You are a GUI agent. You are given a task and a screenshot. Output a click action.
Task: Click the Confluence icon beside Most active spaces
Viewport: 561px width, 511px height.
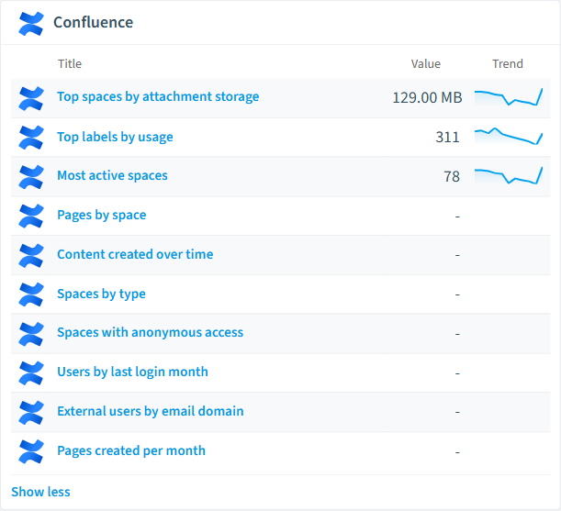click(x=31, y=177)
